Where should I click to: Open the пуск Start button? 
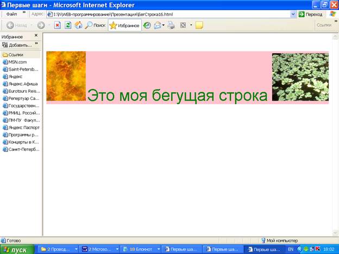(x=17, y=250)
